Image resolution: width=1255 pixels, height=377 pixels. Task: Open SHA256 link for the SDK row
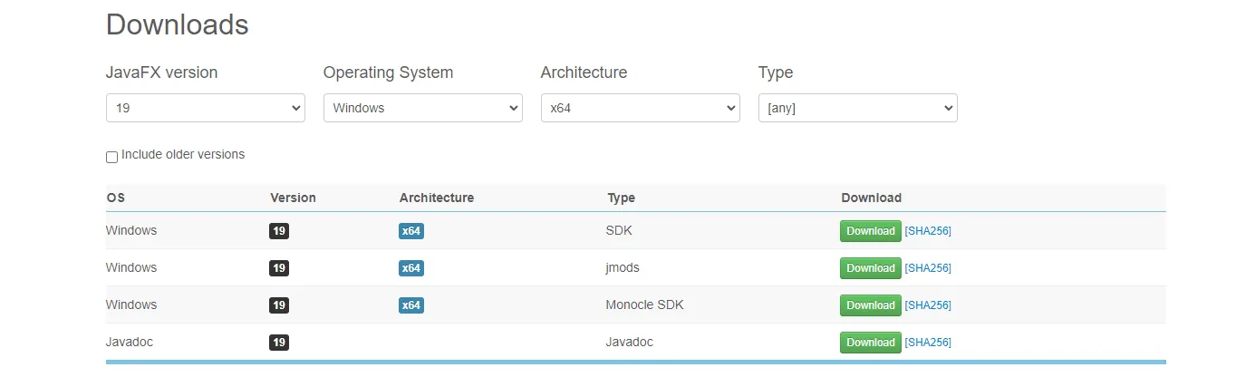point(928,231)
